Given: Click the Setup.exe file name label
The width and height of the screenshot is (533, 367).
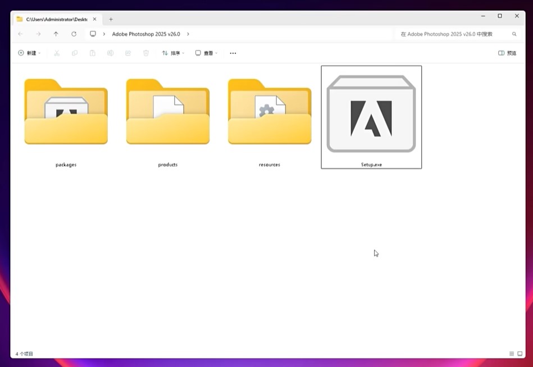Looking at the screenshot, I should (372, 164).
